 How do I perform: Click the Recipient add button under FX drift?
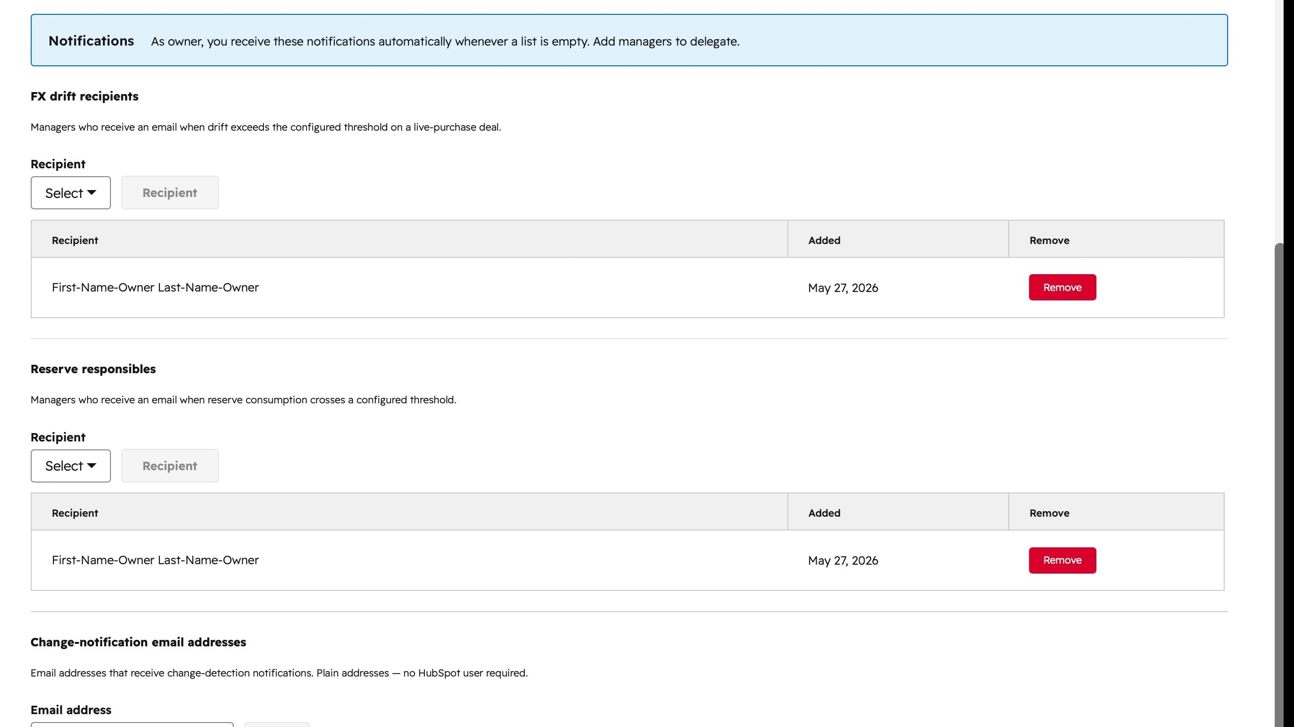(x=170, y=193)
